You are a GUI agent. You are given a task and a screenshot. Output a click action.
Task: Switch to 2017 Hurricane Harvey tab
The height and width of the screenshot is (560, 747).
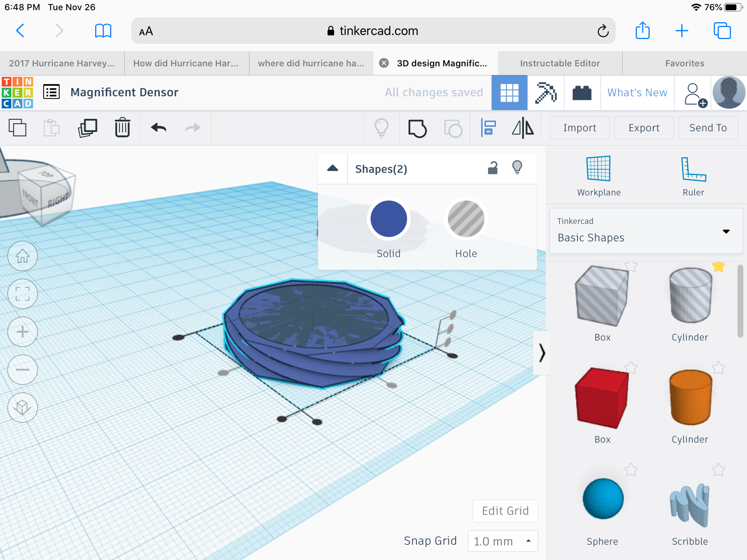tap(62, 63)
